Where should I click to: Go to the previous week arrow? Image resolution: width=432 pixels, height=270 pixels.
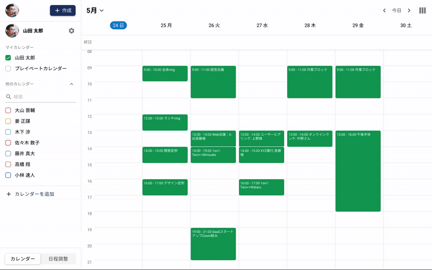pos(384,11)
